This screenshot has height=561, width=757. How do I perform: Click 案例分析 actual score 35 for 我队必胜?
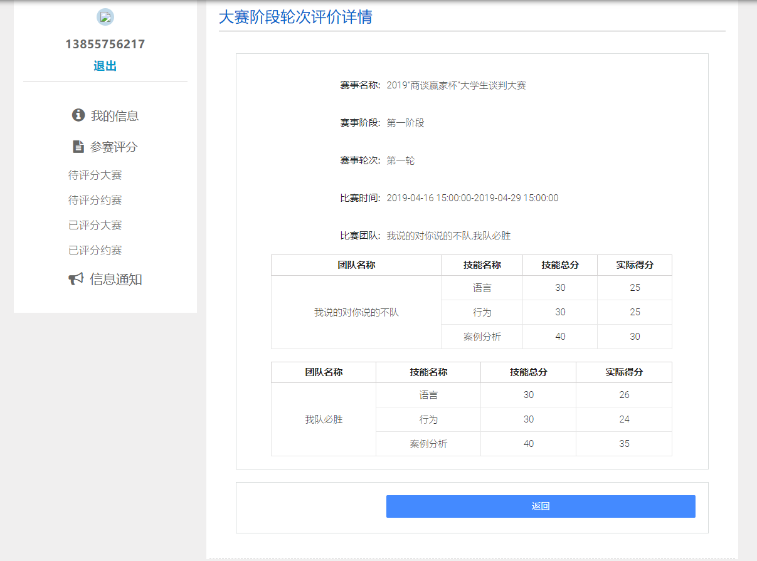pos(624,444)
